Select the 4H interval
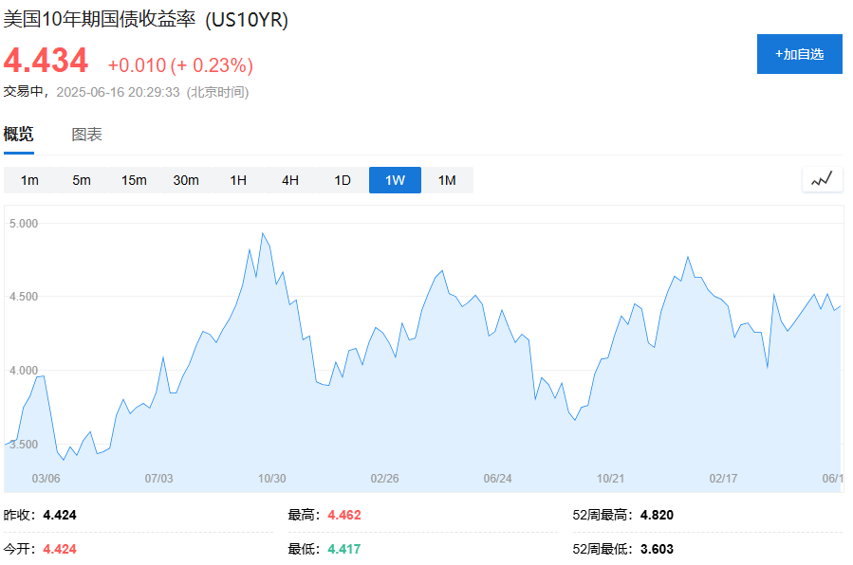The width and height of the screenshot is (853, 565). pyautogui.click(x=290, y=180)
